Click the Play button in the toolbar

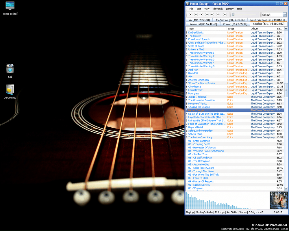201,14
